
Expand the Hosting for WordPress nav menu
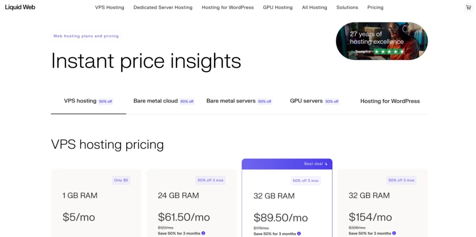228,7
